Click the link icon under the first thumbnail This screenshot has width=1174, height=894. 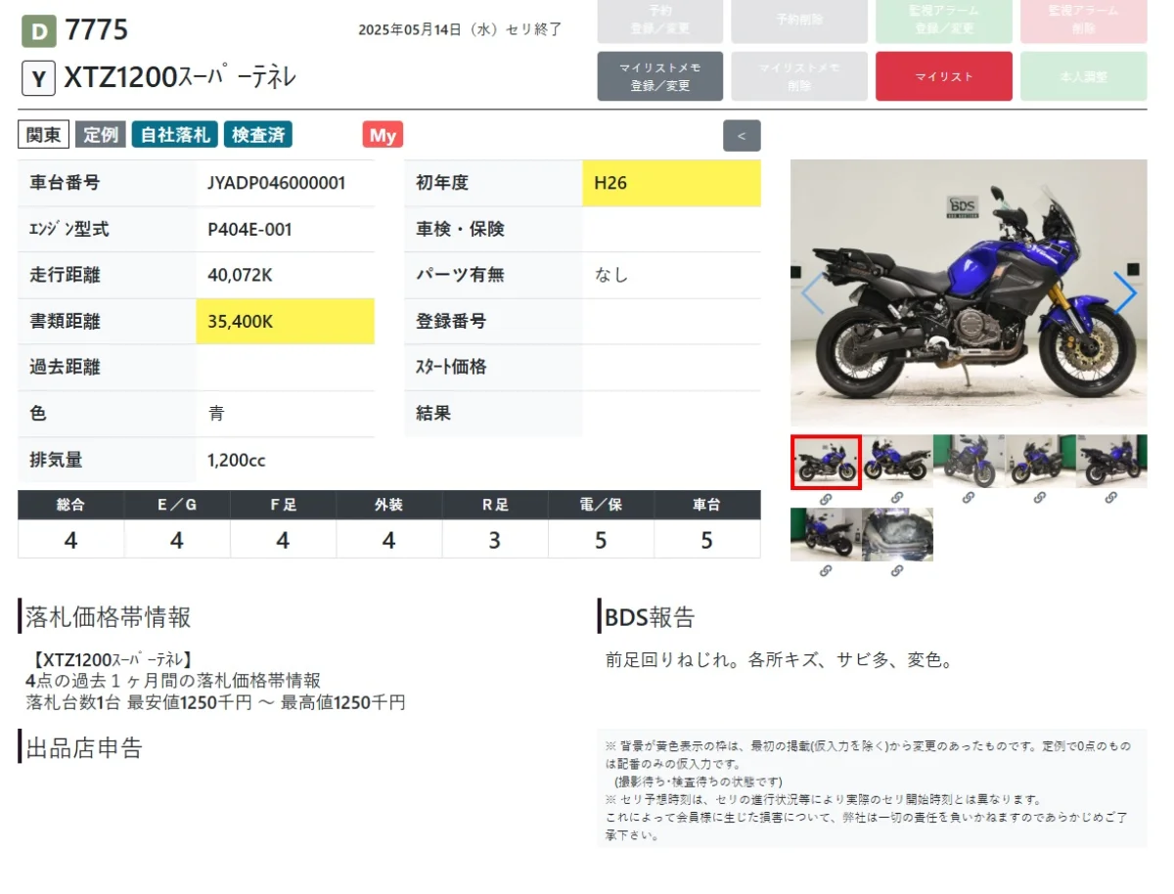[825, 499]
